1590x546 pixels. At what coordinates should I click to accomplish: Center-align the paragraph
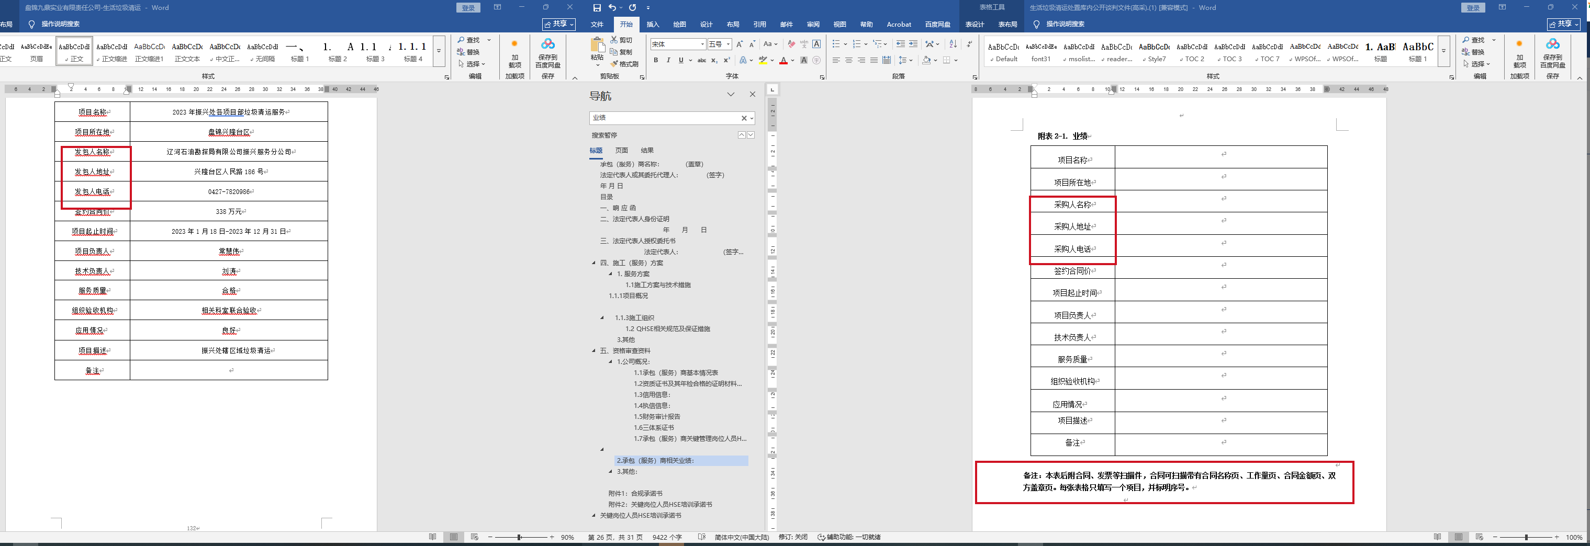(x=849, y=61)
